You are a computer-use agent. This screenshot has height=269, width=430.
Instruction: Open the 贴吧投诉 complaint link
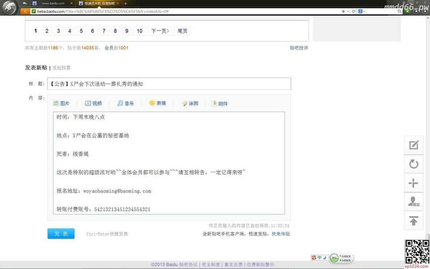pos(299,48)
